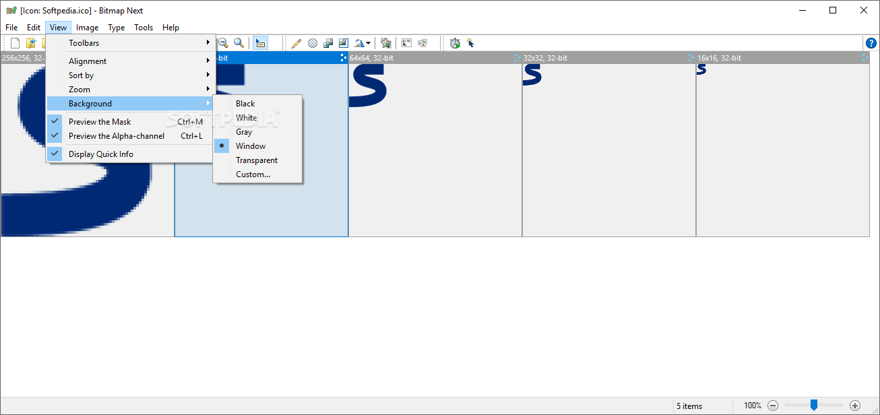Click the image list layout icon
Viewport: 880px width, 415px height.
click(x=407, y=43)
